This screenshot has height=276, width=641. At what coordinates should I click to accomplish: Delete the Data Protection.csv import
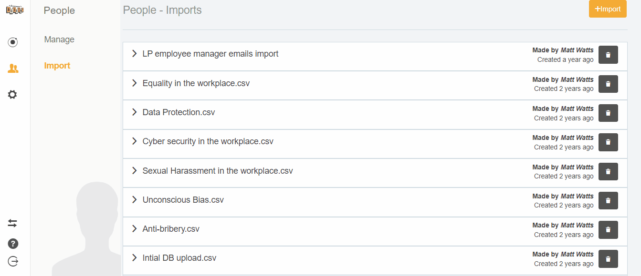tap(608, 113)
